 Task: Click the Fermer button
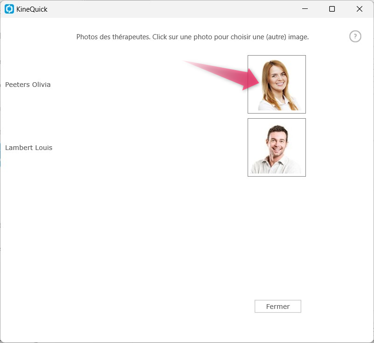pos(278,306)
